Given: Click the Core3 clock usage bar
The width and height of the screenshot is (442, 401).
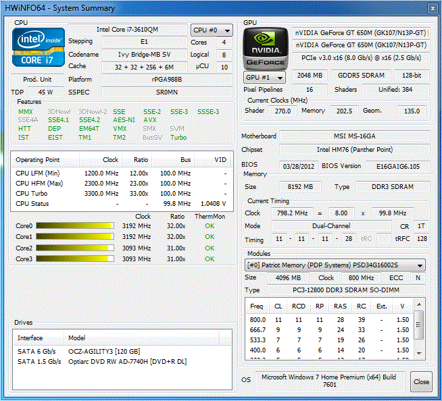Looking at the screenshot, I should [72, 259].
